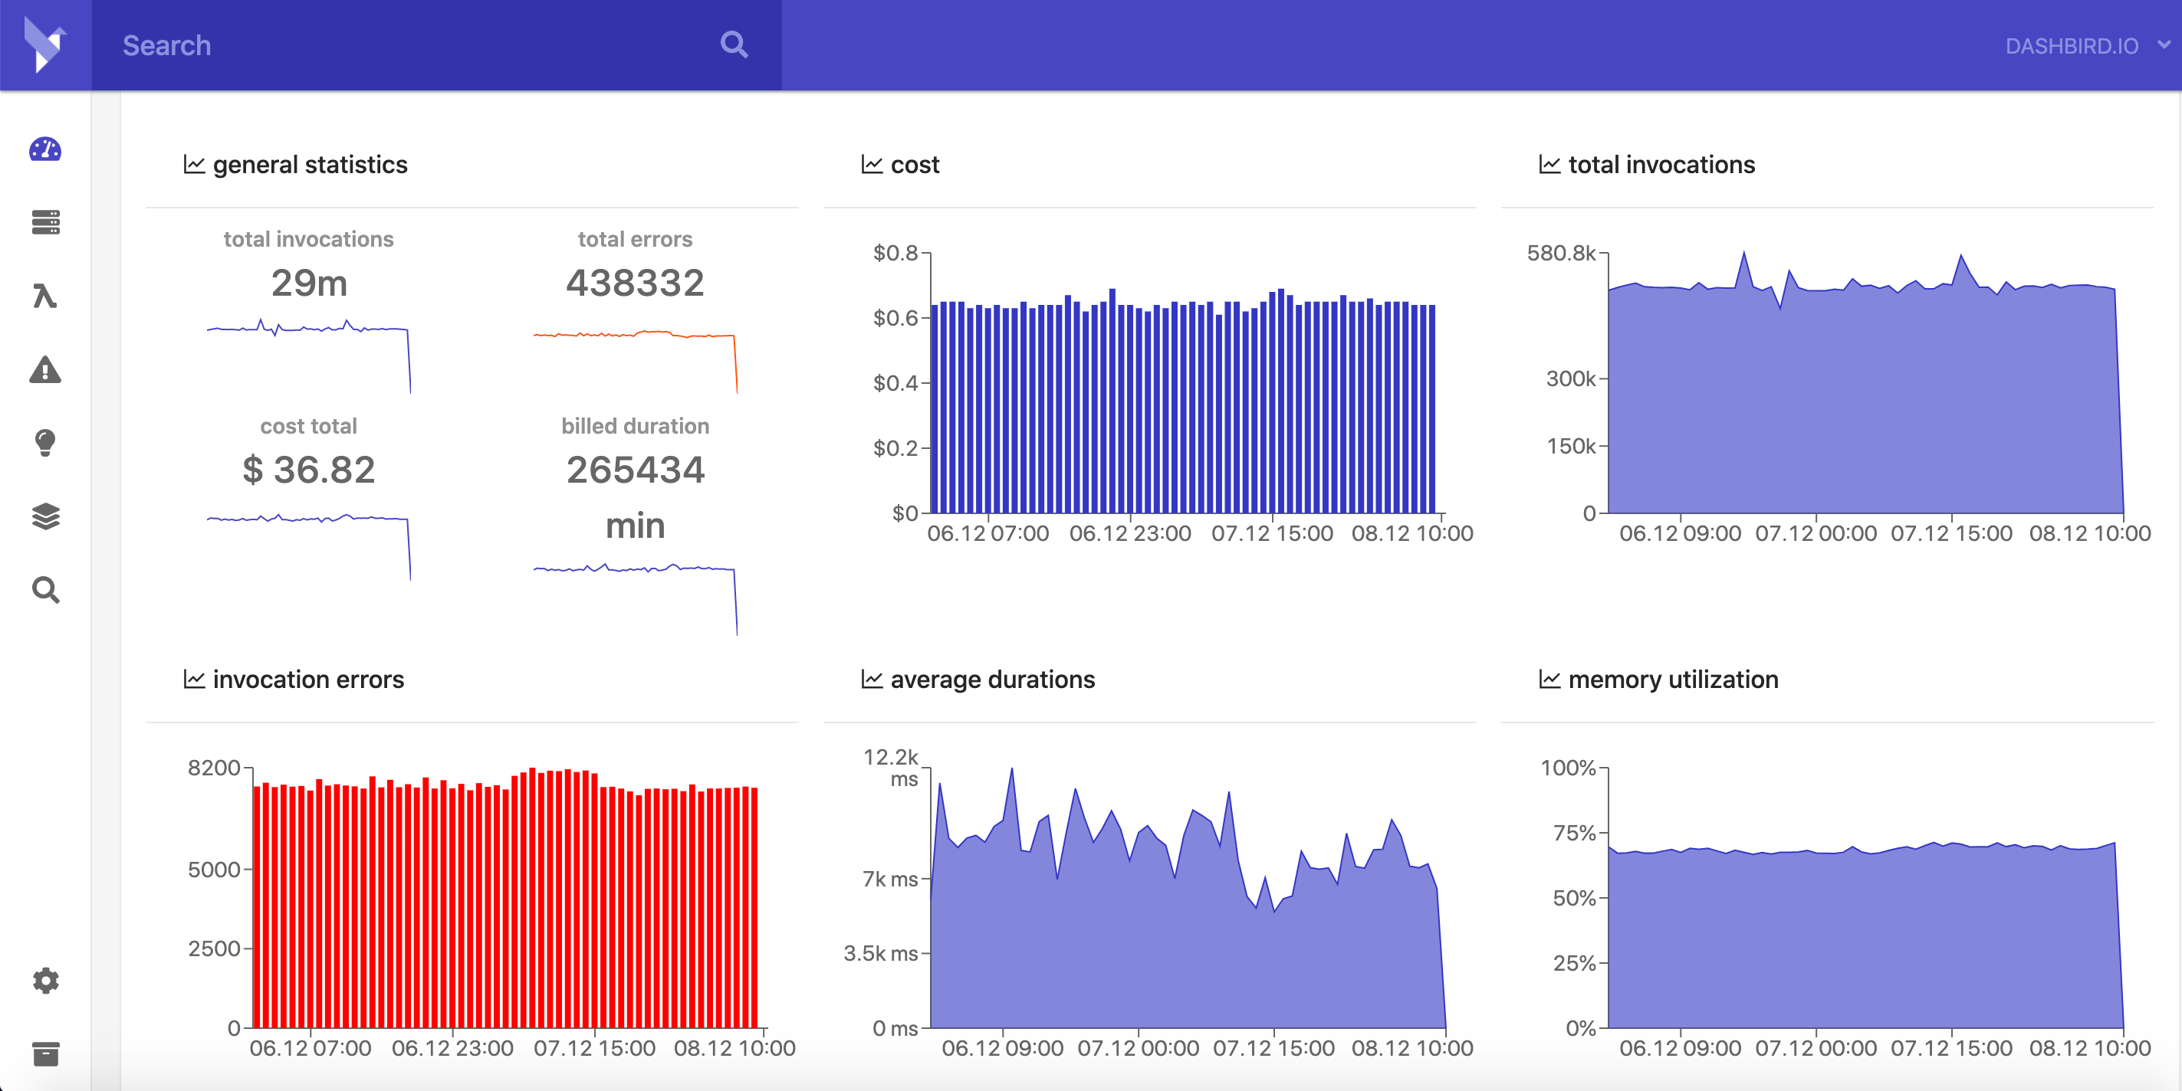Open the dashboard overview via the speedometer icon

tap(45, 150)
